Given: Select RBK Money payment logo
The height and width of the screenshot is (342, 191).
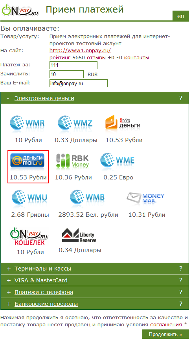Looking at the screenshot, I should click(x=73, y=161).
